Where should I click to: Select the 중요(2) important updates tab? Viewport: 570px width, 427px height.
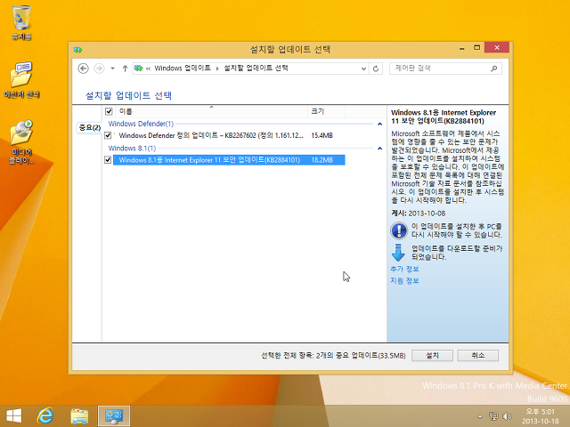coord(89,128)
